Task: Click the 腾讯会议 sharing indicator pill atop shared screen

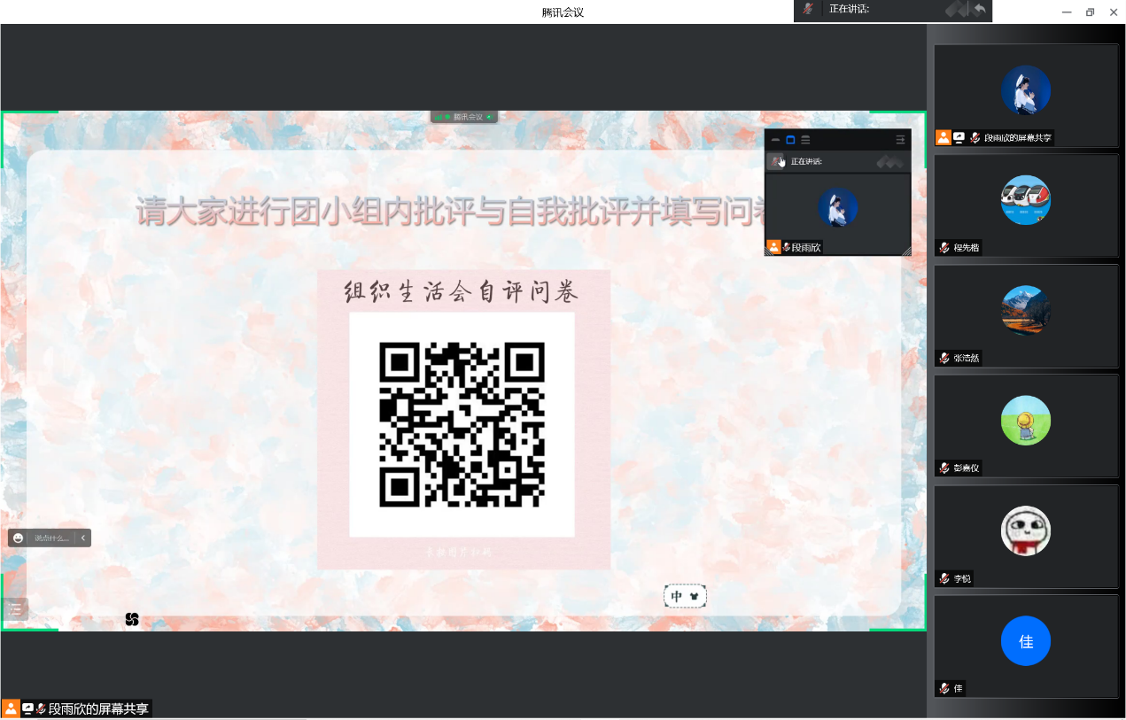Action: click(x=464, y=117)
